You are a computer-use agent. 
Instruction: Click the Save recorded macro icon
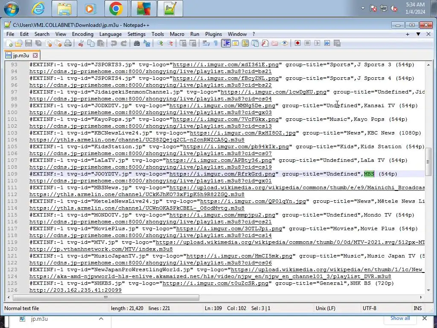pos(337,43)
